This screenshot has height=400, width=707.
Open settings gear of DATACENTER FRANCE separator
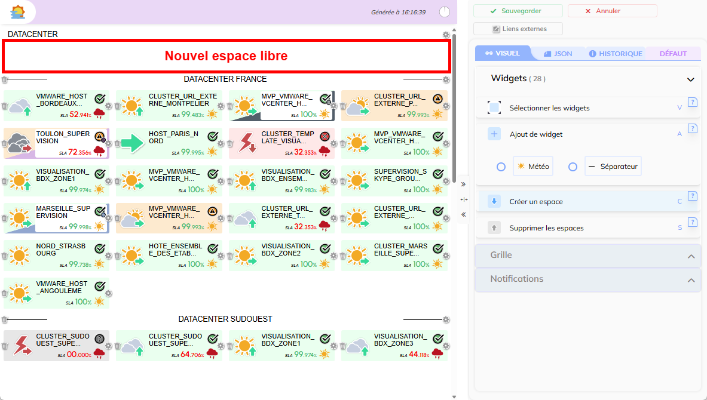point(446,80)
